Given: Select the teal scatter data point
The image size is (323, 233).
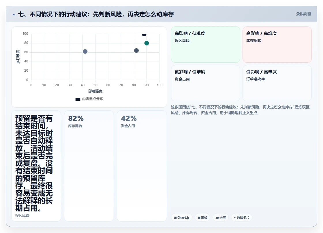Looking at the screenshot, I should coord(147,43).
